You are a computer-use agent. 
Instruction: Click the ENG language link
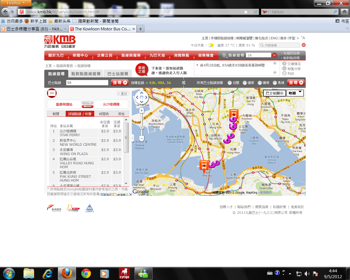274,38
